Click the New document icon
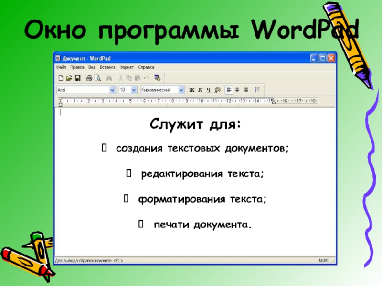The width and height of the screenshot is (382, 286). [61, 78]
